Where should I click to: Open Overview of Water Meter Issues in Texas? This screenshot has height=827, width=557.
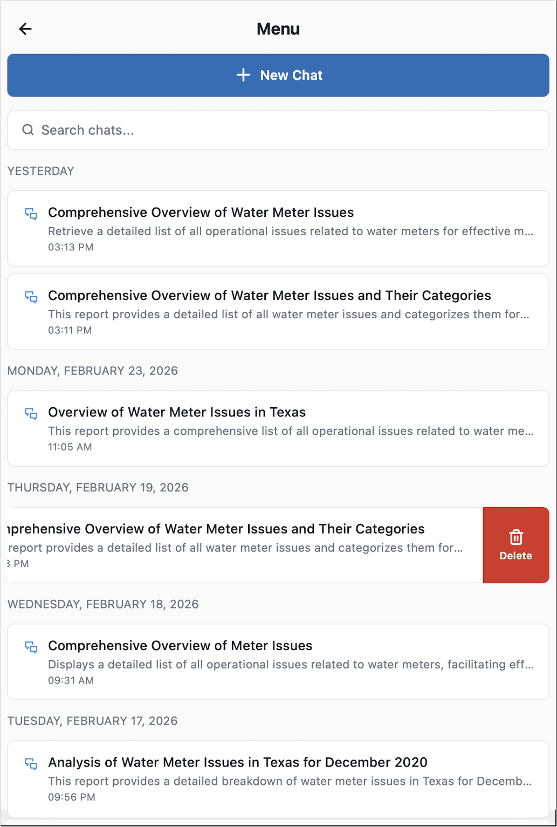(177, 412)
